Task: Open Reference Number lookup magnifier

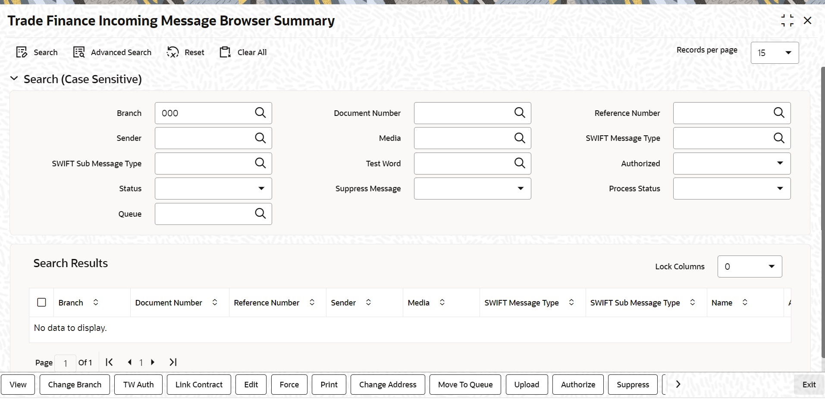Action: 779,112
